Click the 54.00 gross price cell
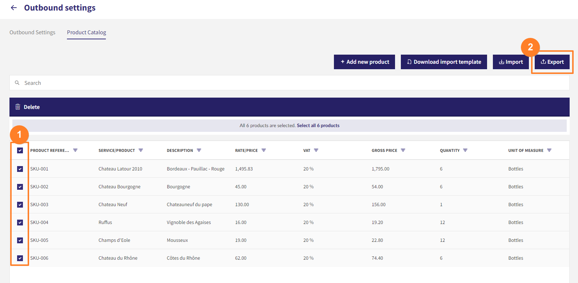 tap(377, 186)
